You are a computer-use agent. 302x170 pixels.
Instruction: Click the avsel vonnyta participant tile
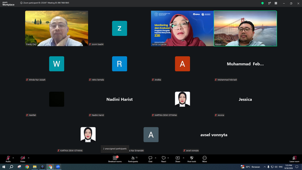pos(214,135)
